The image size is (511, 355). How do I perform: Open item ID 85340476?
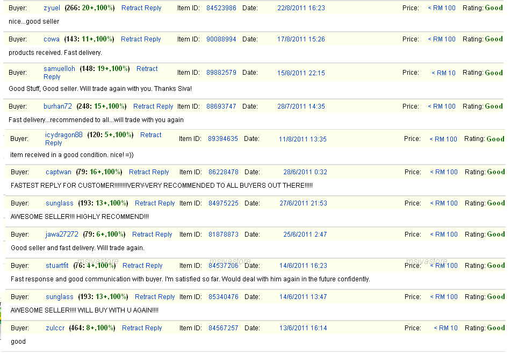pos(222,297)
